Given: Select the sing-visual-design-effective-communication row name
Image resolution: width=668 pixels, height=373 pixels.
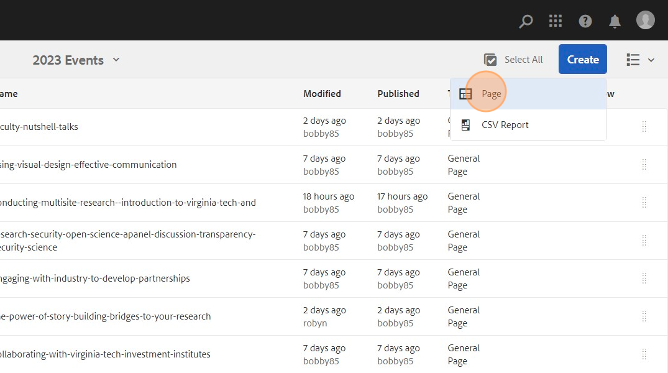Looking at the screenshot, I should 88,165.
